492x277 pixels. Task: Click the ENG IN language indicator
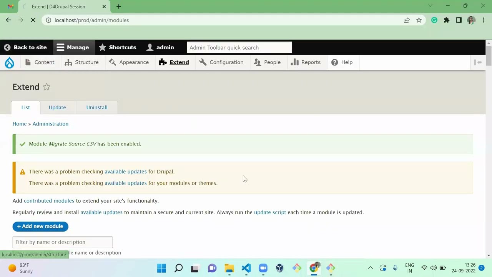click(410, 268)
